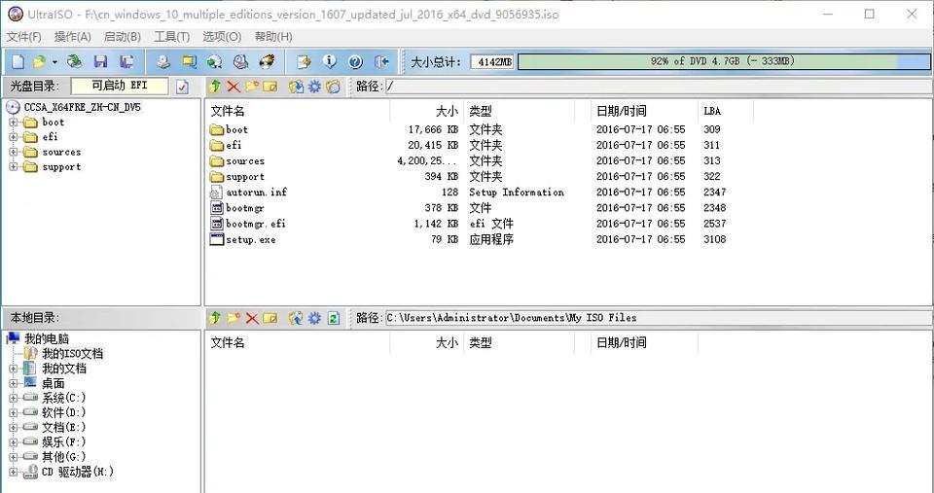
Task: Click the gear icon in image pane toolbar
Action: point(314,87)
